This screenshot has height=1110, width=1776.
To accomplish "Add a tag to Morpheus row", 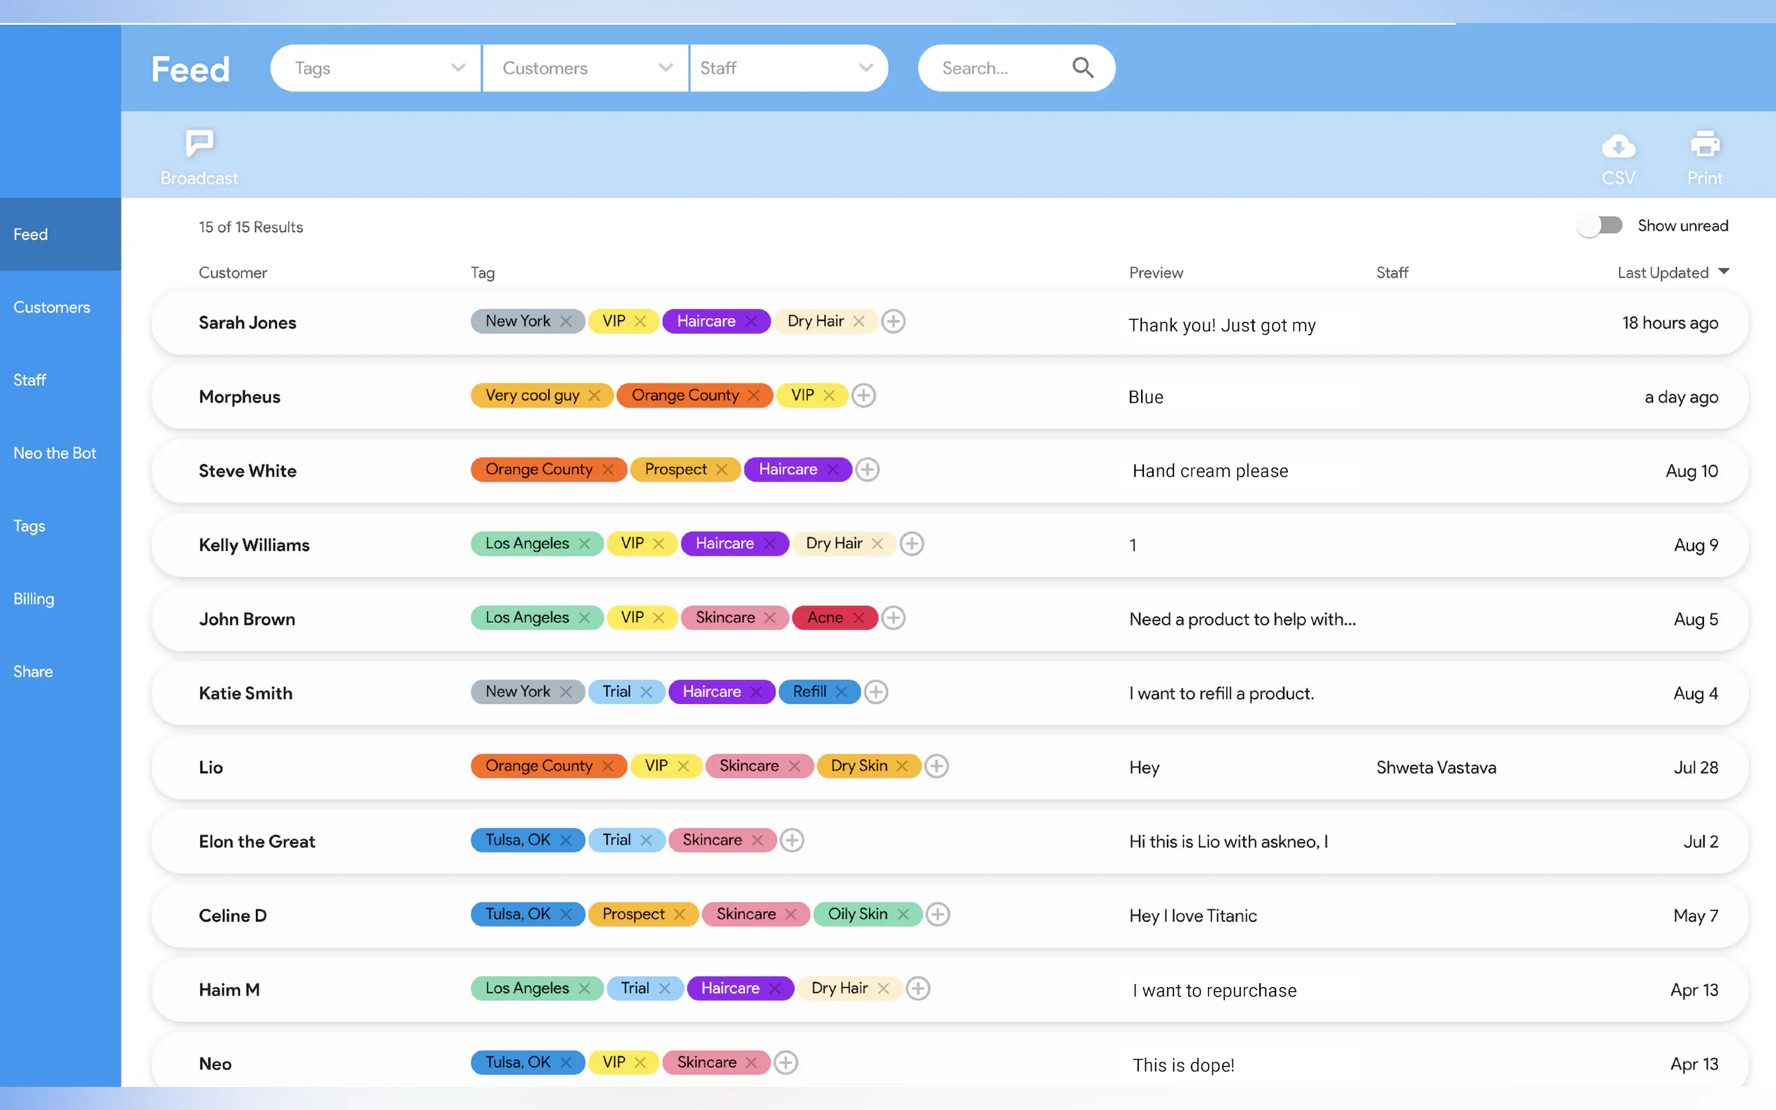I will [x=864, y=396].
